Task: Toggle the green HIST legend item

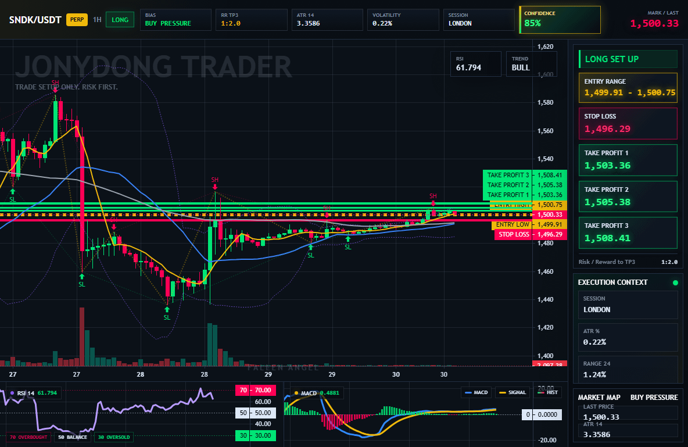Action: (548, 392)
